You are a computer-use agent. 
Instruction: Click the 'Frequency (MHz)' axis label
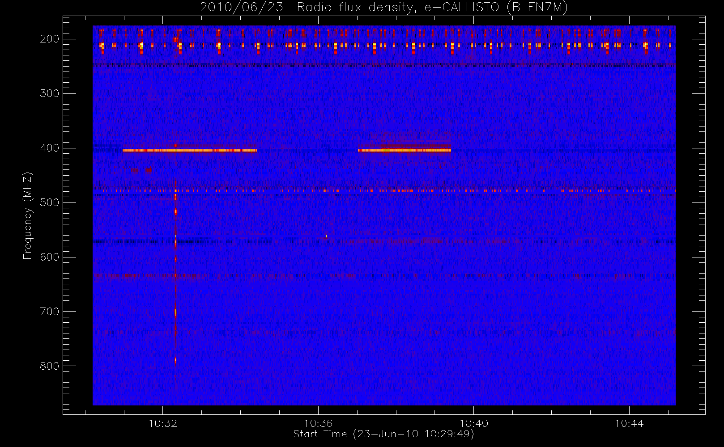click(x=28, y=215)
